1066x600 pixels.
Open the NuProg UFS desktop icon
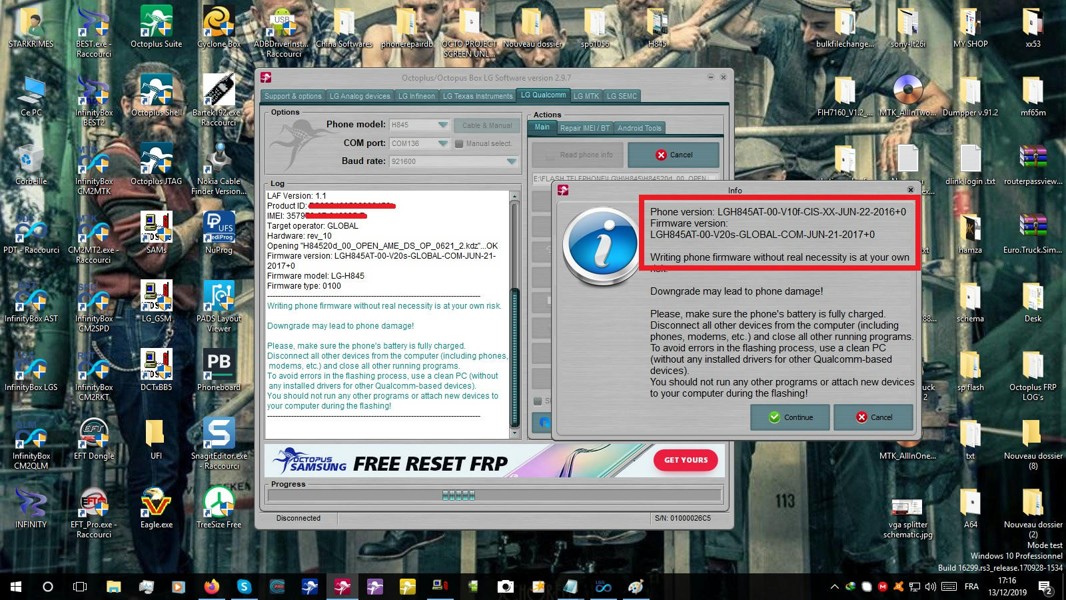coord(219,232)
